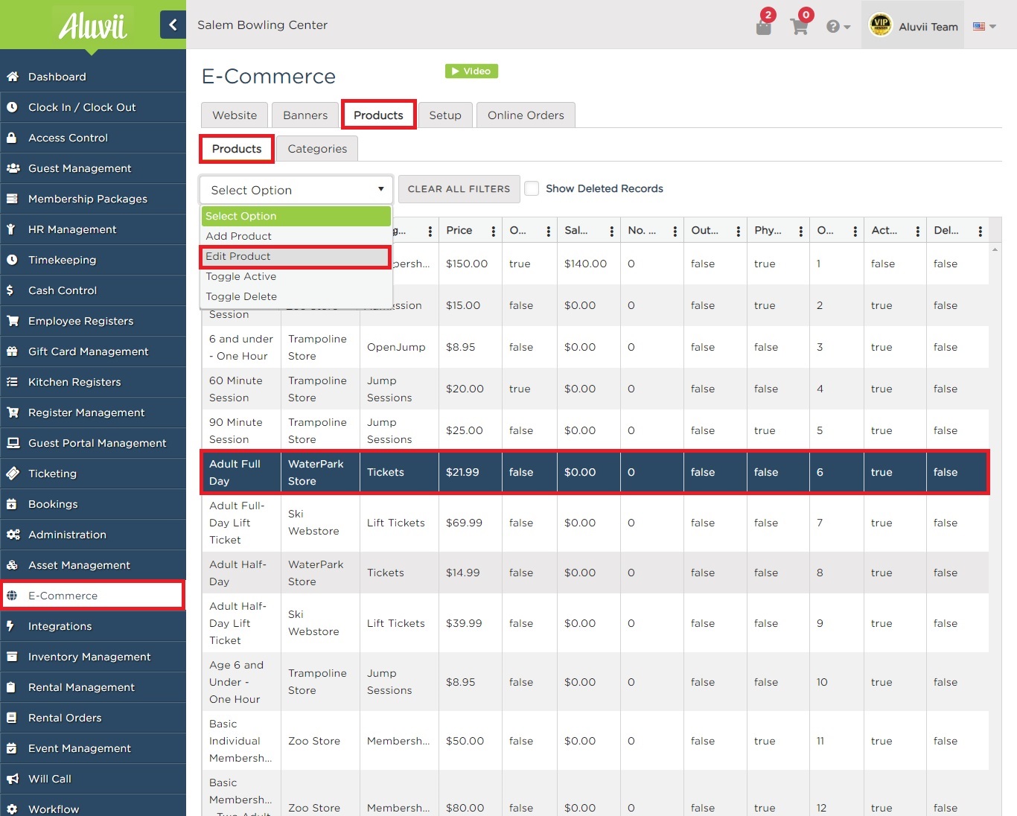Choose Toggle Delete from dropdown list
Viewport: 1017px width, 816px height.
296,296
